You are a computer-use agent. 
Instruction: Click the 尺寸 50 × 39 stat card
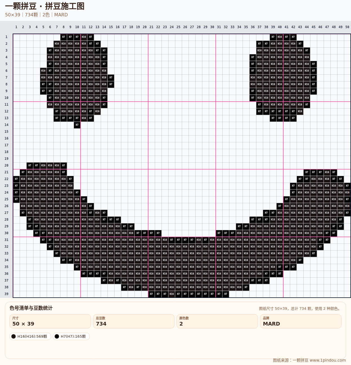tap(50, 321)
